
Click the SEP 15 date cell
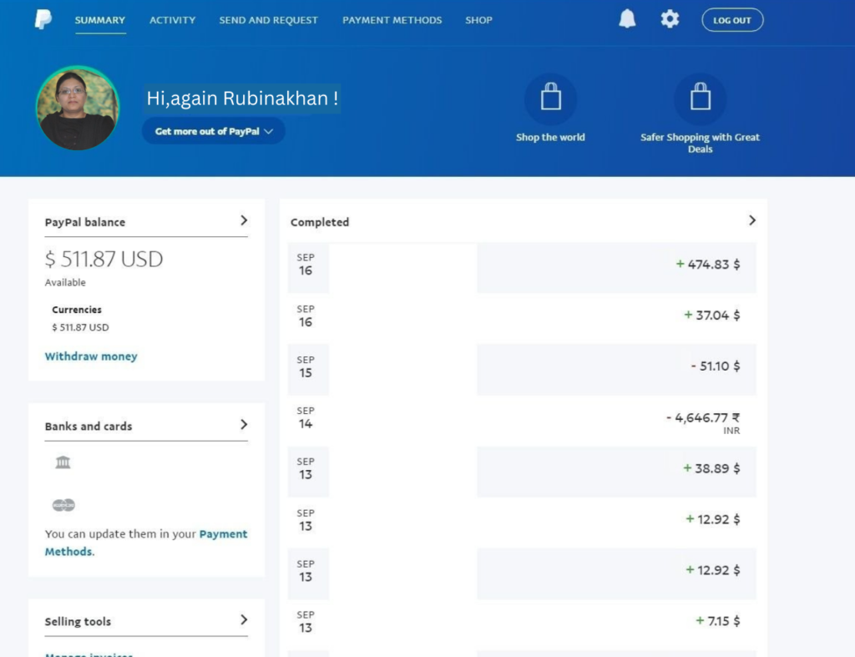(x=308, y=370)
